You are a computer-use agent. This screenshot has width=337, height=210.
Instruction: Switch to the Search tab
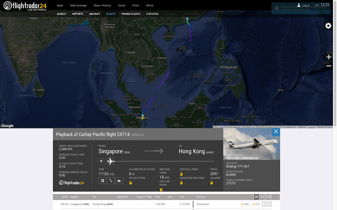pyautogui.click(x=61, y=14)
